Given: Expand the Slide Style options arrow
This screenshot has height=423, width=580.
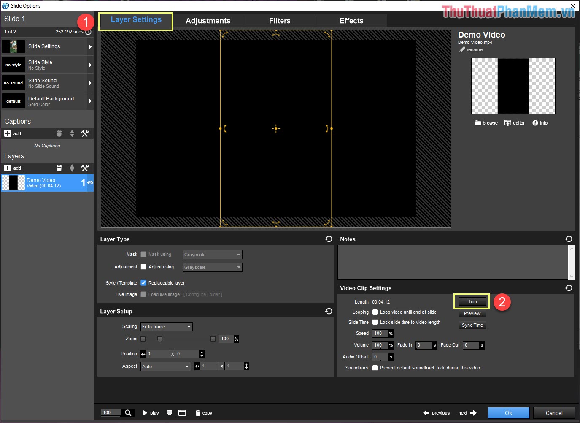Looking at the screenshot, I should [x=90, y=65].
